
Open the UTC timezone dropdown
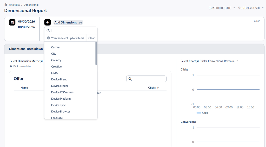coord(222,8)
